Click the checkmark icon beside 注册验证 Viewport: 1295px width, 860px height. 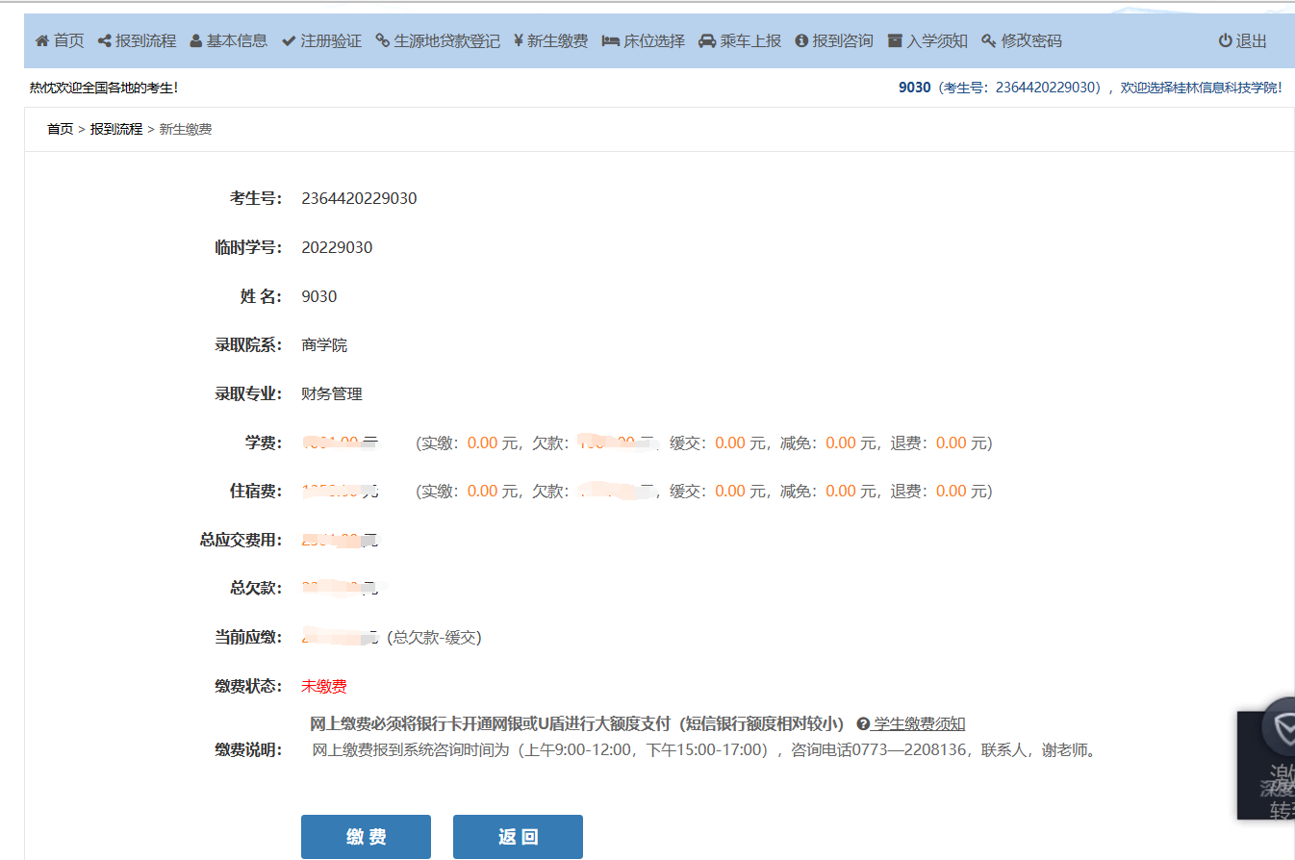coord(289,41)
